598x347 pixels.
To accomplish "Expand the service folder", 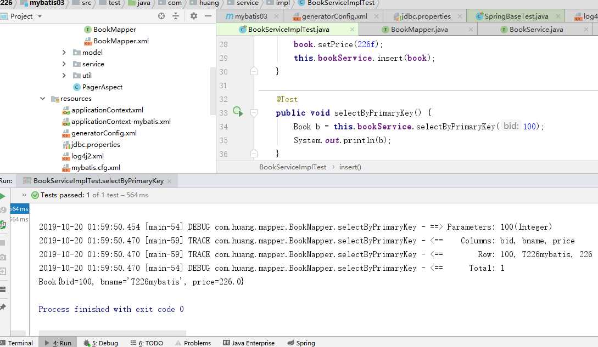I will click(x=64, y=64).
